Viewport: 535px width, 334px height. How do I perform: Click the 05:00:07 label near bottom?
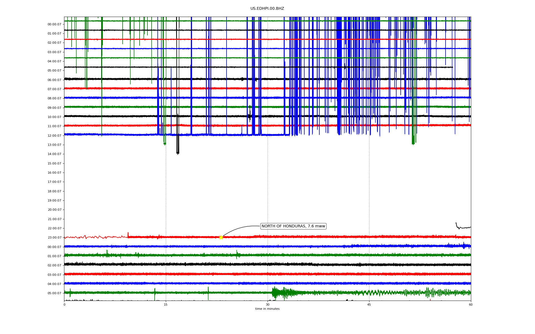coord(54,293)
